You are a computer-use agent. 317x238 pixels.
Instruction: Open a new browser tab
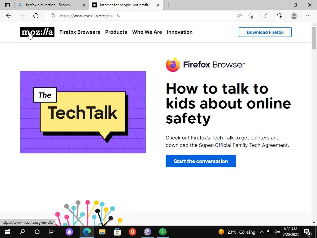point(168,5)
